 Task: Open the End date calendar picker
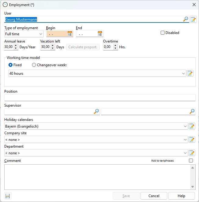pos(100,34)
